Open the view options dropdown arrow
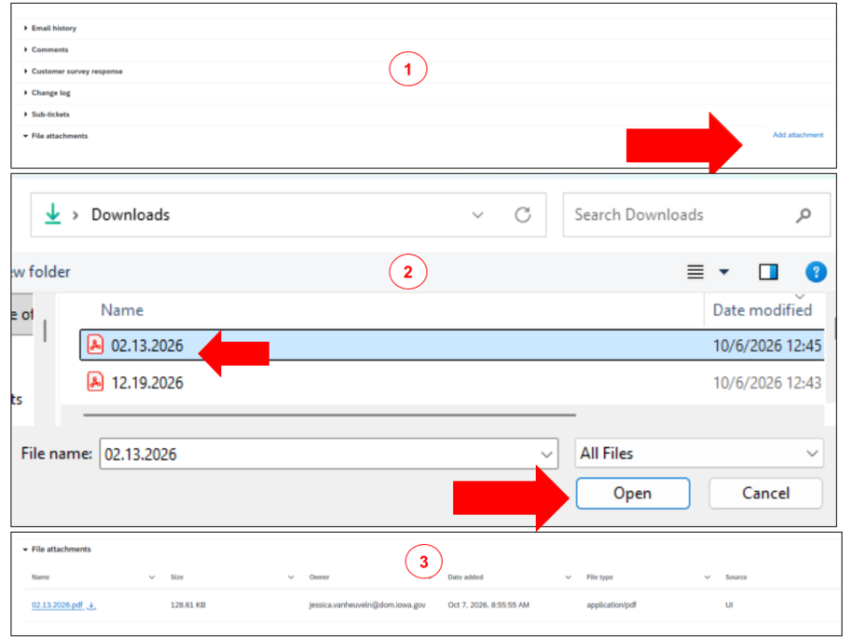 pyautogui.click(x=724, y=272)
